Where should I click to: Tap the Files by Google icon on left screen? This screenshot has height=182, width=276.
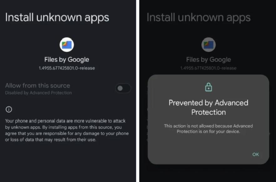pos(67,44)
